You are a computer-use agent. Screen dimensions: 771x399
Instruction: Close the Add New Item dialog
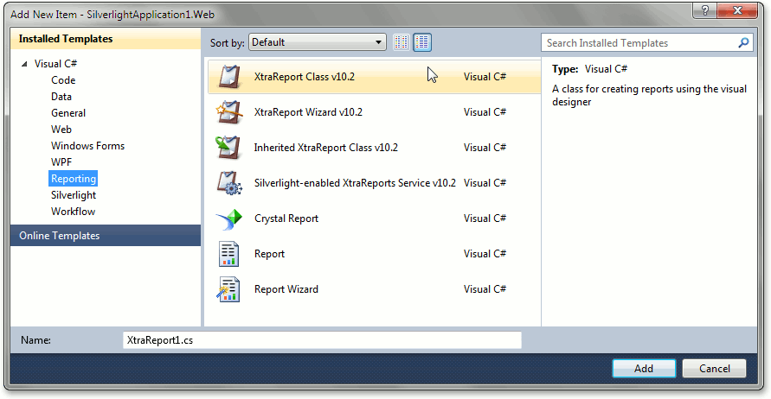click(737, 10)
